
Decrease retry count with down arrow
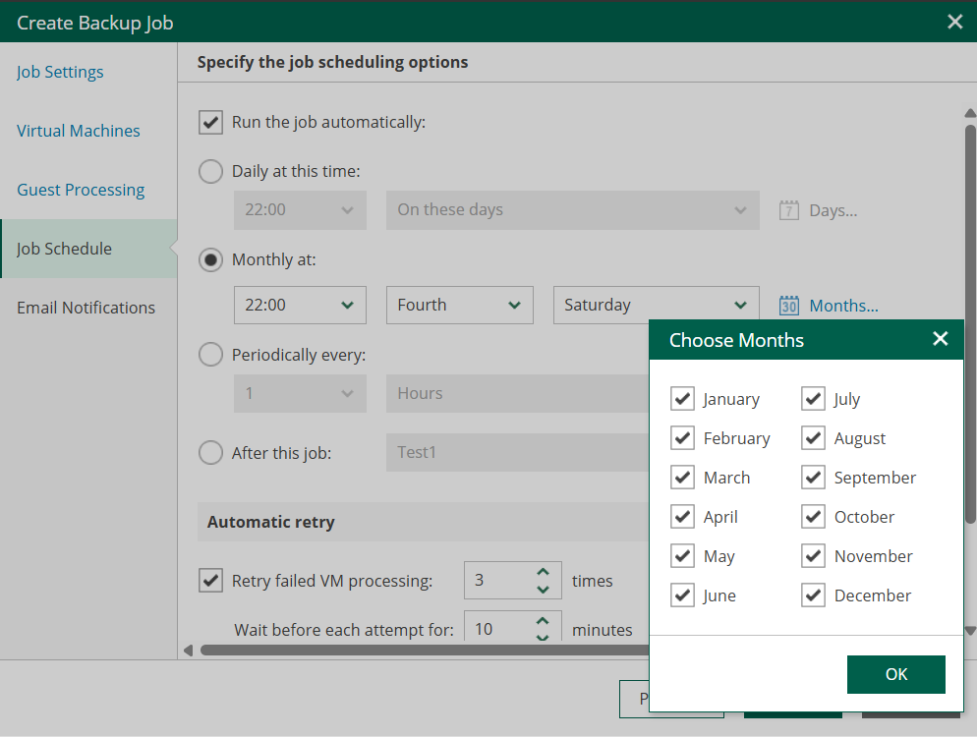543,589
